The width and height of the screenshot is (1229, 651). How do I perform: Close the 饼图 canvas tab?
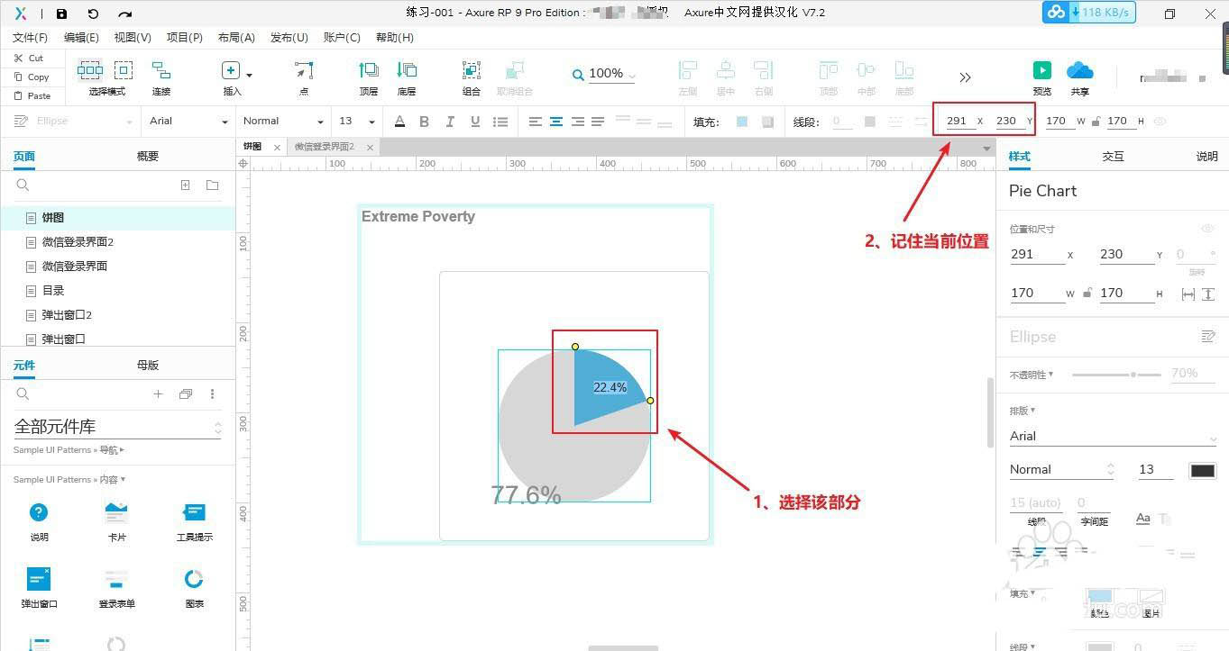277,147
